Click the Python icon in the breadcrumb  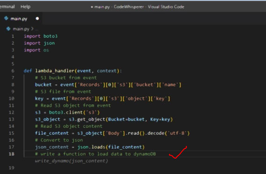8,29
